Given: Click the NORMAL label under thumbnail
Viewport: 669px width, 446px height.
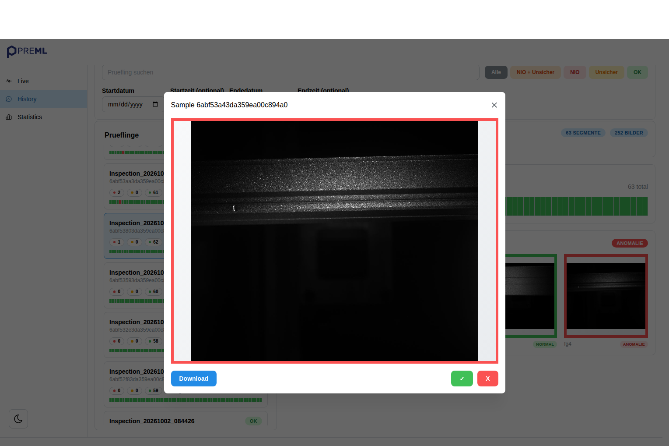Looking at the screenshot, I should [545, 344].
